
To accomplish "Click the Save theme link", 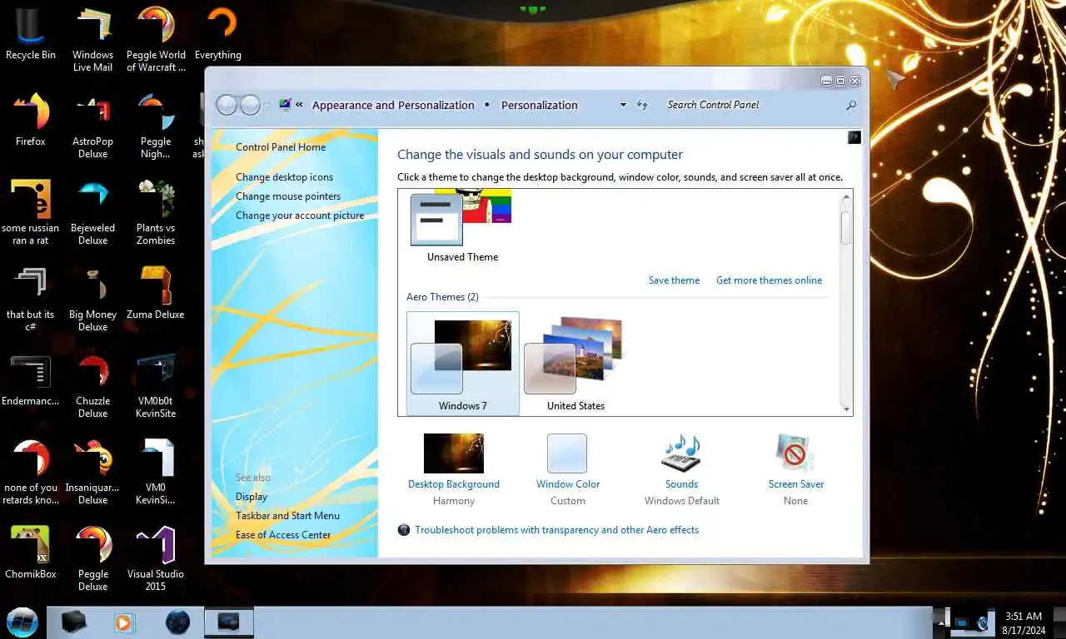I will (674, 280).
